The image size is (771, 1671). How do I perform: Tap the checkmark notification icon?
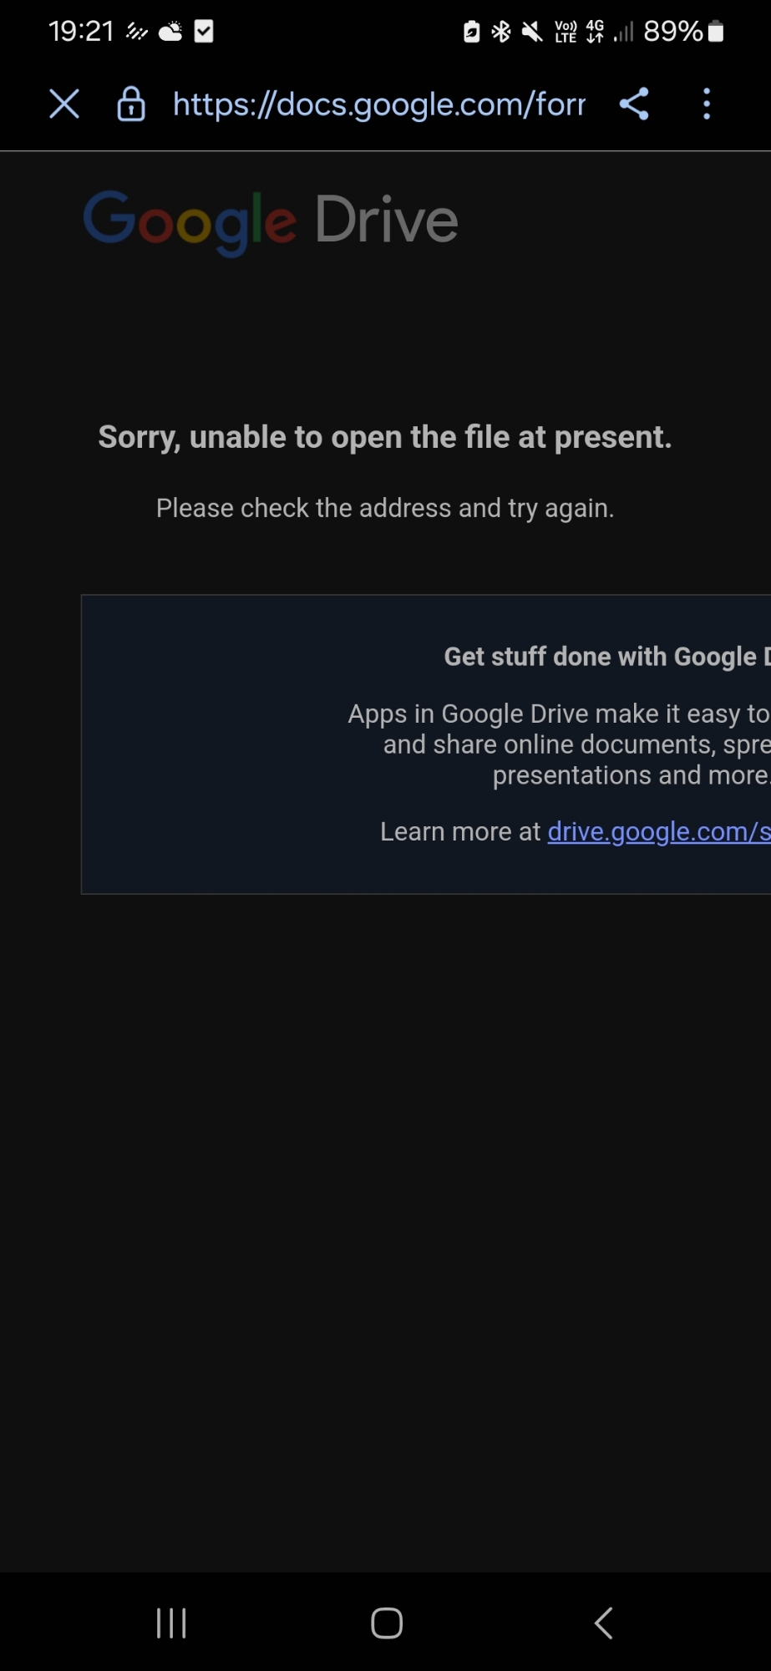(204, 32)
